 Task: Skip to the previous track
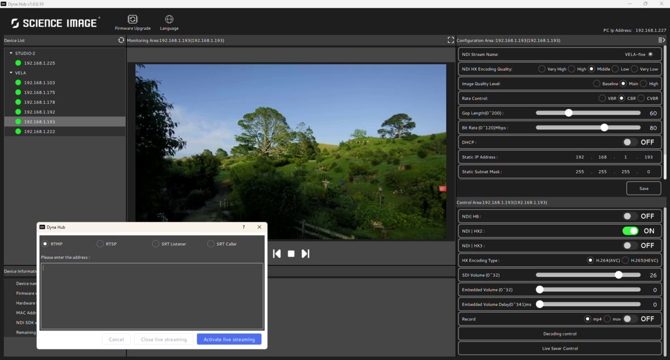click(x=276, y=253)
